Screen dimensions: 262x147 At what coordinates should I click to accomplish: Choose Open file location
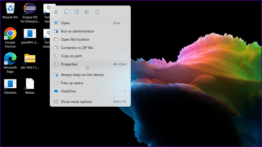click(75, 40)
